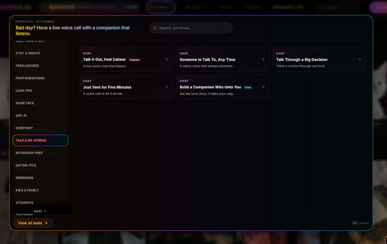Image resolution: width=387 pixels, height=244 pixels.
Task: Click text 'Think a choice through out loud.'
Action: (x=300, y=66)
